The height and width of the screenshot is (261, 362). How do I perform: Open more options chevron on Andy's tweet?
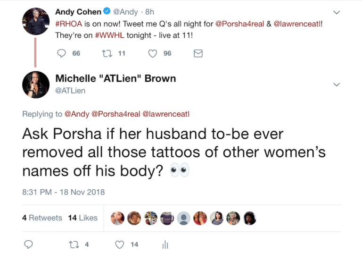[337, 12]
